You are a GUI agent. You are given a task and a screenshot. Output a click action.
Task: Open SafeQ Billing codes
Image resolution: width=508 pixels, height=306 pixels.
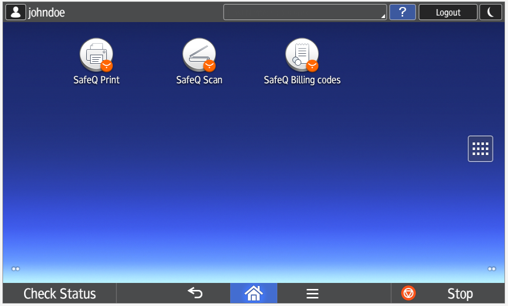click(x=302, y=55)
